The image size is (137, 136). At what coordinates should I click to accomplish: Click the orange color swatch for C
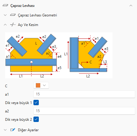[38, 85]
